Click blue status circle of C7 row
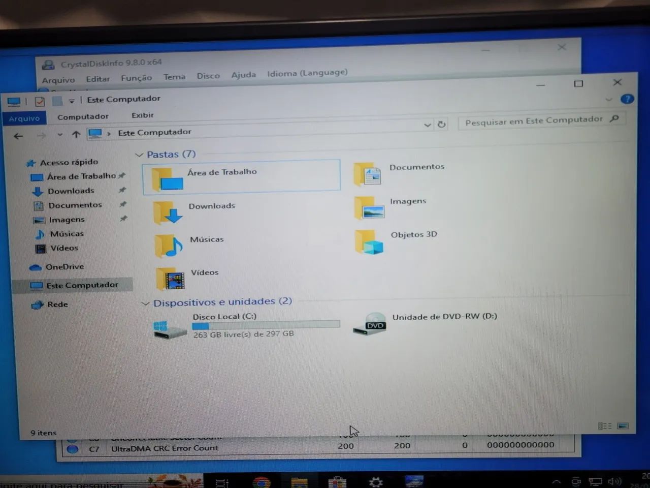This screenshot has width=650, height=488. (x=73, y=449)
